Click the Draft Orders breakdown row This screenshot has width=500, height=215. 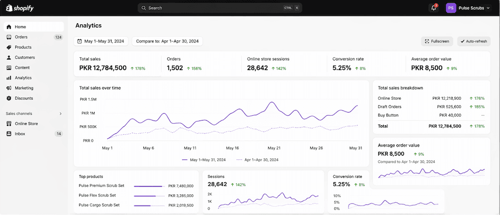[x=431, y=107]
